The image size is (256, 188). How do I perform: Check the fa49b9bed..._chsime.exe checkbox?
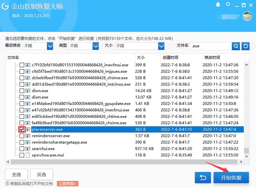pos(22,123)
